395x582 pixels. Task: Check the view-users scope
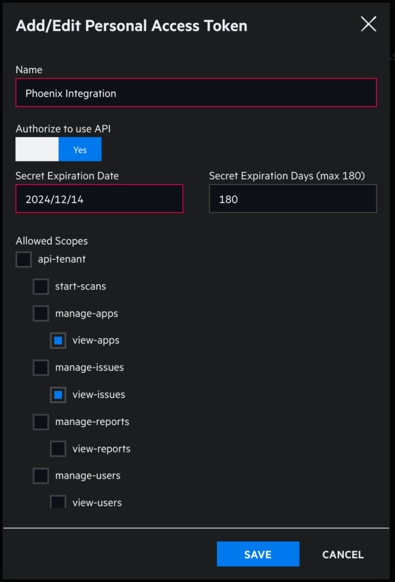pyautogui.click(x=58, y=502)
